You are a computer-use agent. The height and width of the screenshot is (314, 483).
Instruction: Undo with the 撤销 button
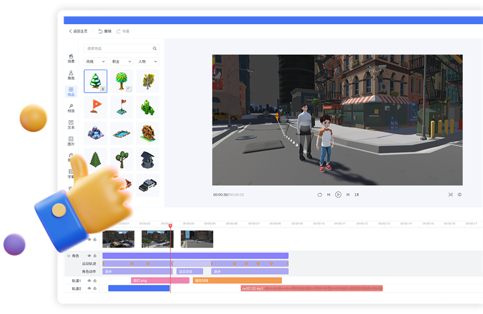(x=104, y=31)
